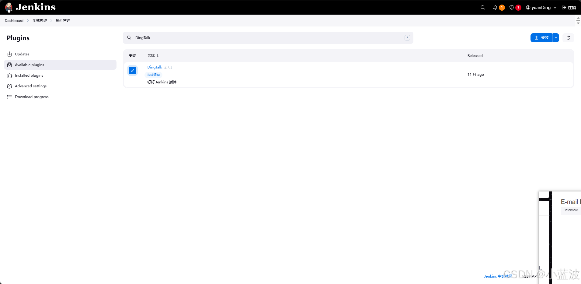Image resolution: width=581 pixels, height=284 pixels.
Task: Click the '11 月 ago' release date
Action: click(475, 75)
